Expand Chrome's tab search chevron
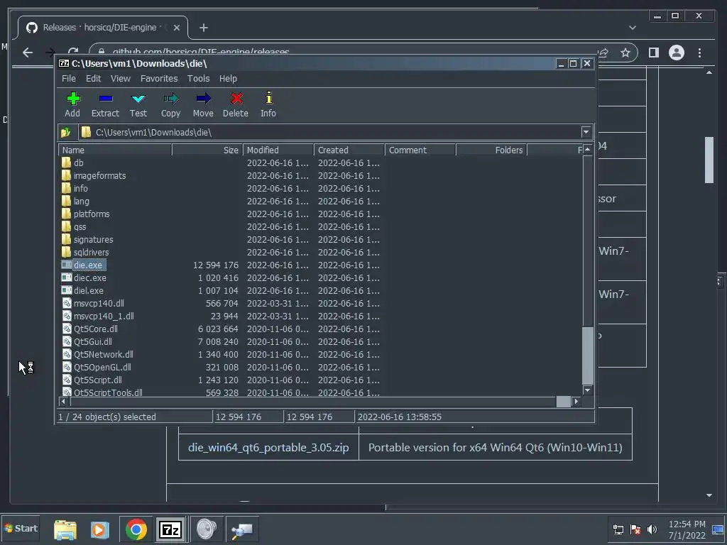The image size is (727, 545). tap(633, 28)
